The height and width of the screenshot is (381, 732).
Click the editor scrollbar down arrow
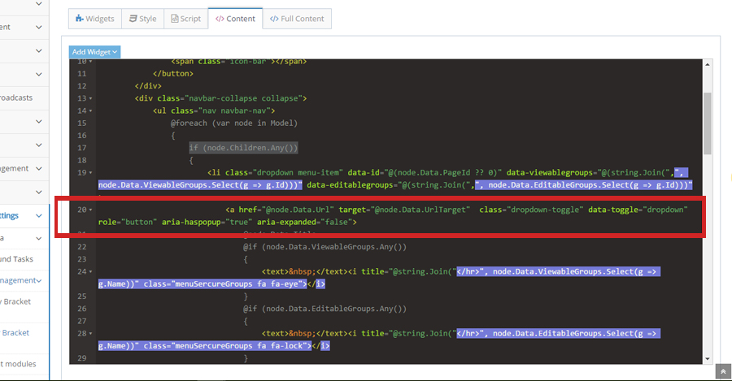[x=708, y=358]
